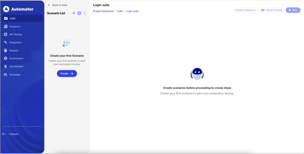The height and width of the screenshot is (154, 304).
Task: Click the Login suite title
Action: coord(101,5)
